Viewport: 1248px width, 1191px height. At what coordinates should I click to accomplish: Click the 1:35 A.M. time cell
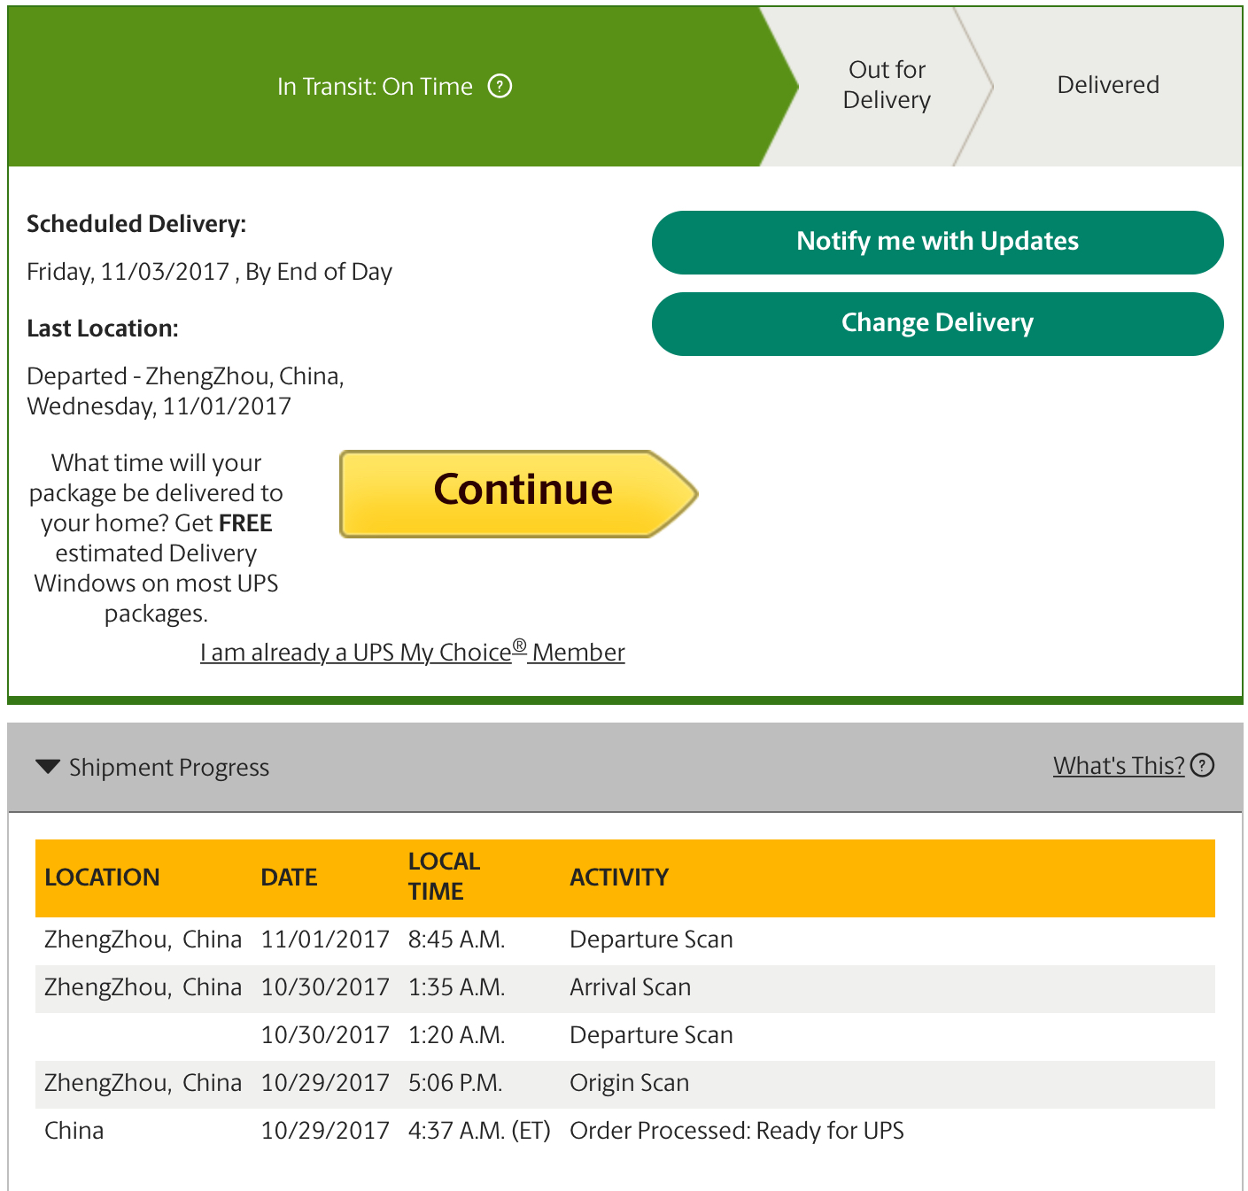click(456, 987)
